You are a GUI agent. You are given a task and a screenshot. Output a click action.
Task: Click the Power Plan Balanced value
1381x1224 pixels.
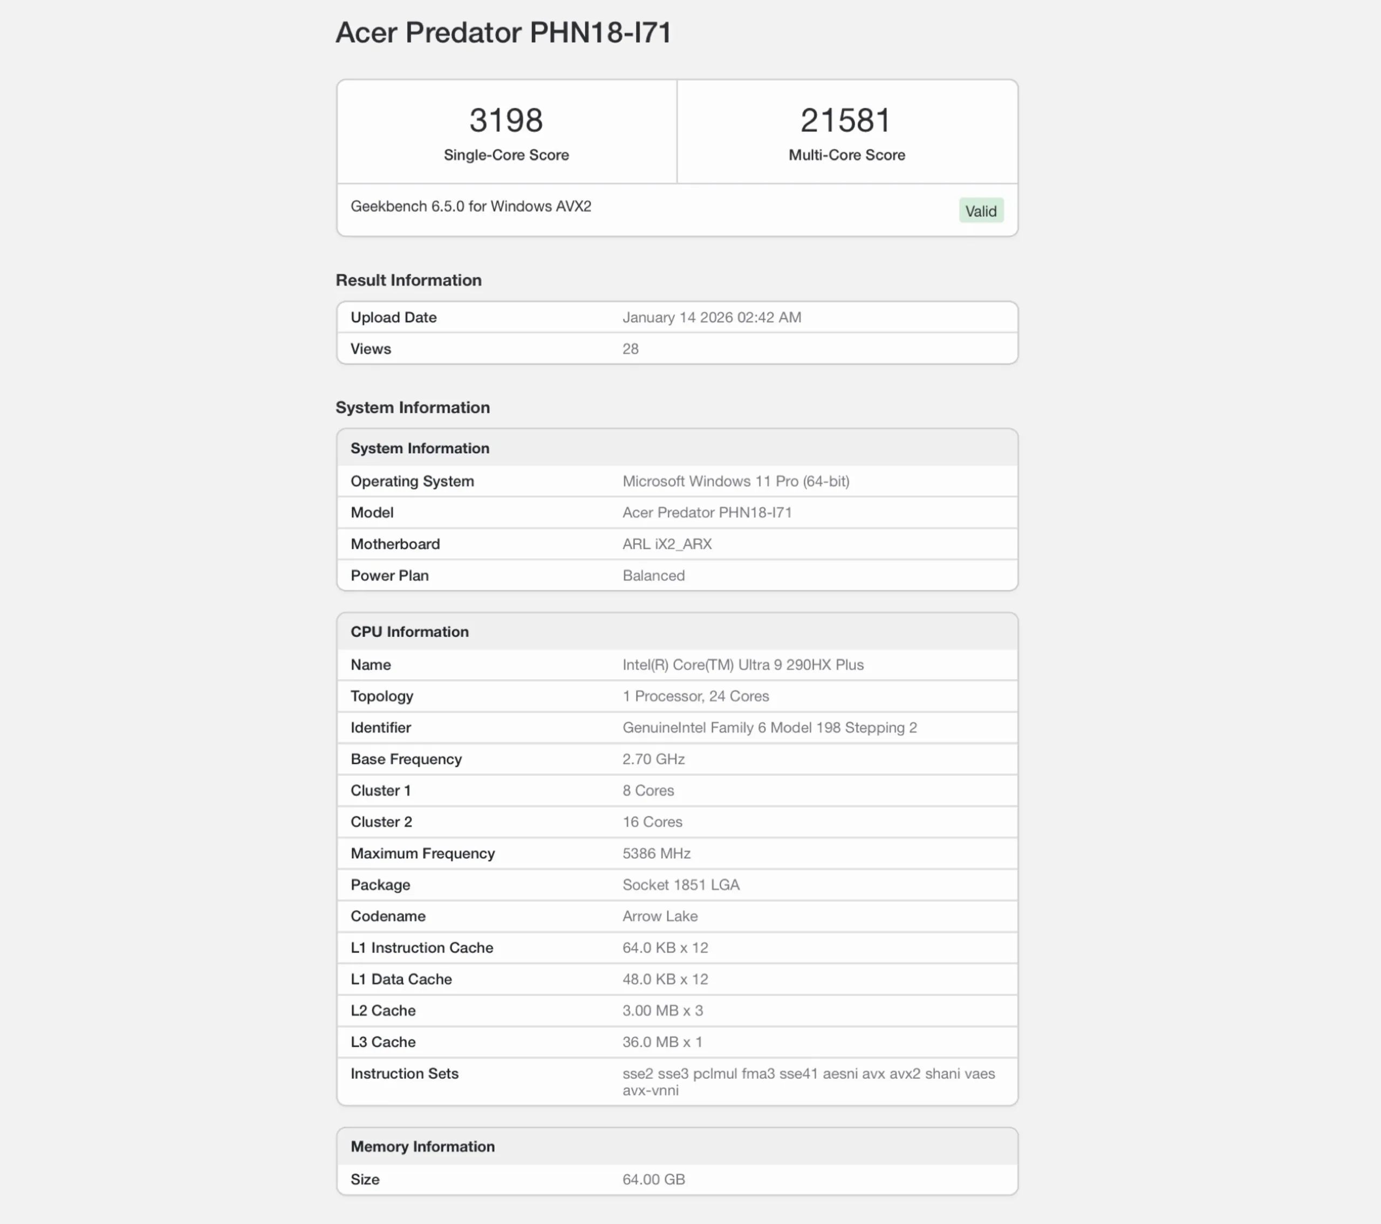point(653,576)
